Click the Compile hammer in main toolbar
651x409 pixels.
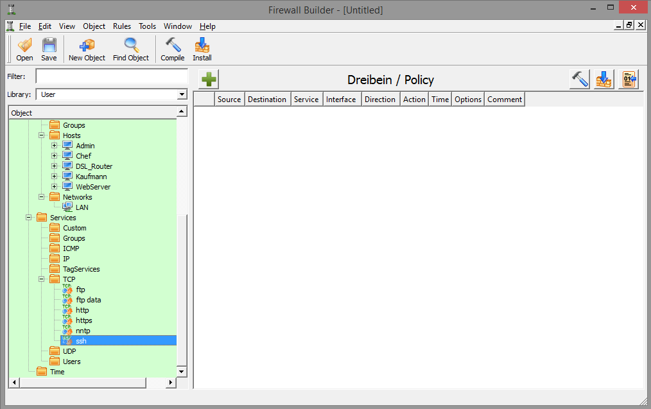[172, 49]
